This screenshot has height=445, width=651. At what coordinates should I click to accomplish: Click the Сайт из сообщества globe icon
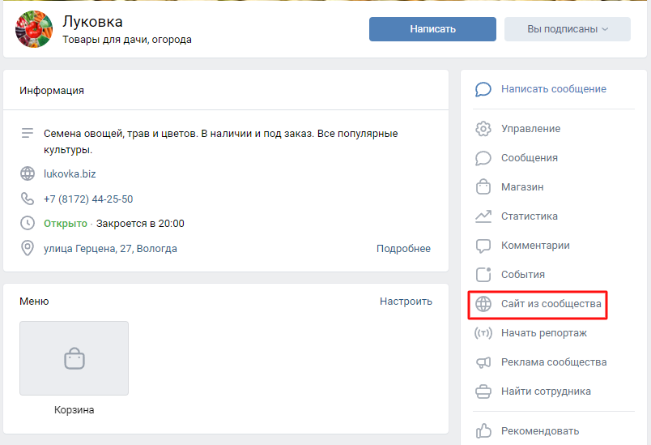click(x=483, y=304)
